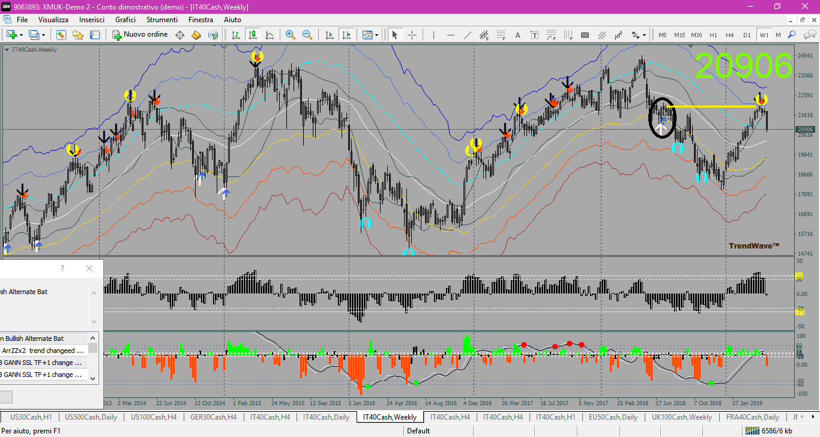The width and height of the screenshot is (820, 437).
Task: Toggle the Navigator window star-folder icon
Action: [x=78, y=35]
